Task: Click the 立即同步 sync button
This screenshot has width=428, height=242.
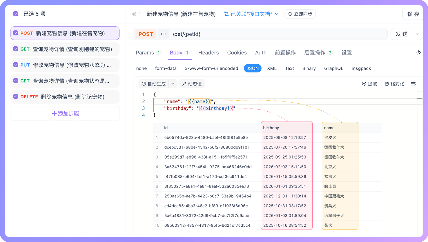Action: coord(300,14)
